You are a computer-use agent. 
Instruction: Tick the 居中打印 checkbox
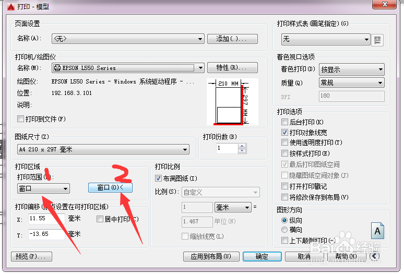[x=100, y=219]
